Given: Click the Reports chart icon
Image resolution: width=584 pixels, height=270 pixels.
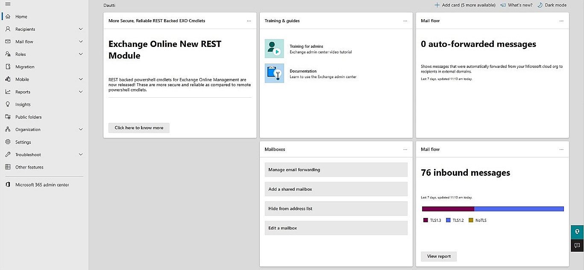Looking at the screenshot, I should click(8, 92).
